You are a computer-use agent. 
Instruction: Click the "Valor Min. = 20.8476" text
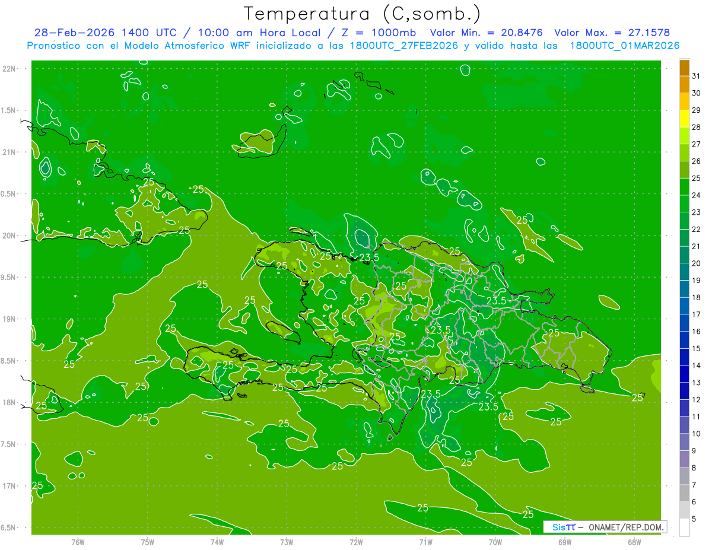(x=486, y=33)
